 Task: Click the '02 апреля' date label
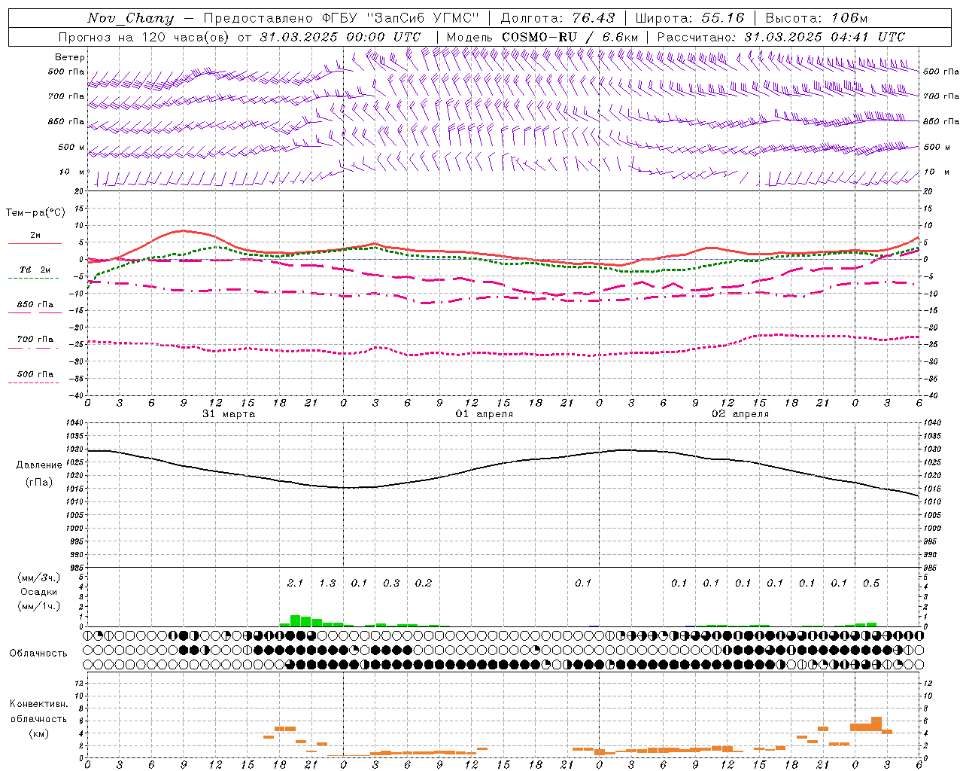coord(740,414)
